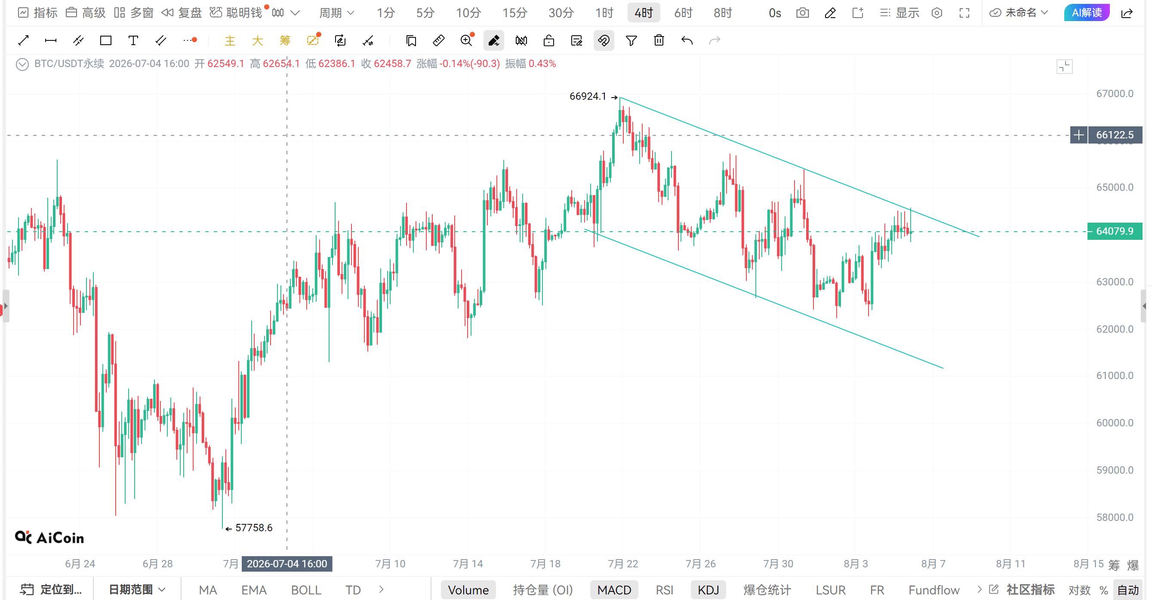
Task: Expand the left side panel handle
Action: point(5,306)
